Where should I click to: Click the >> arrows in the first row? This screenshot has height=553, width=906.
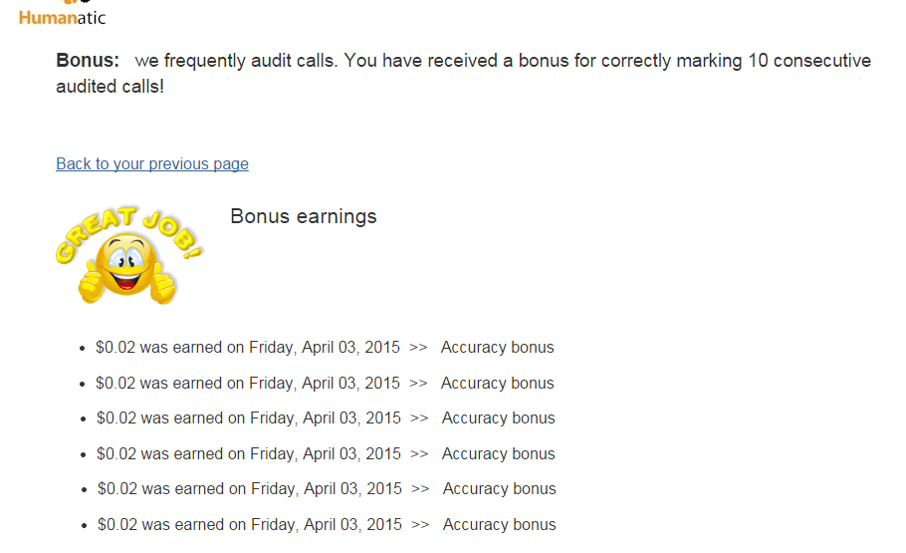(418, 348)
